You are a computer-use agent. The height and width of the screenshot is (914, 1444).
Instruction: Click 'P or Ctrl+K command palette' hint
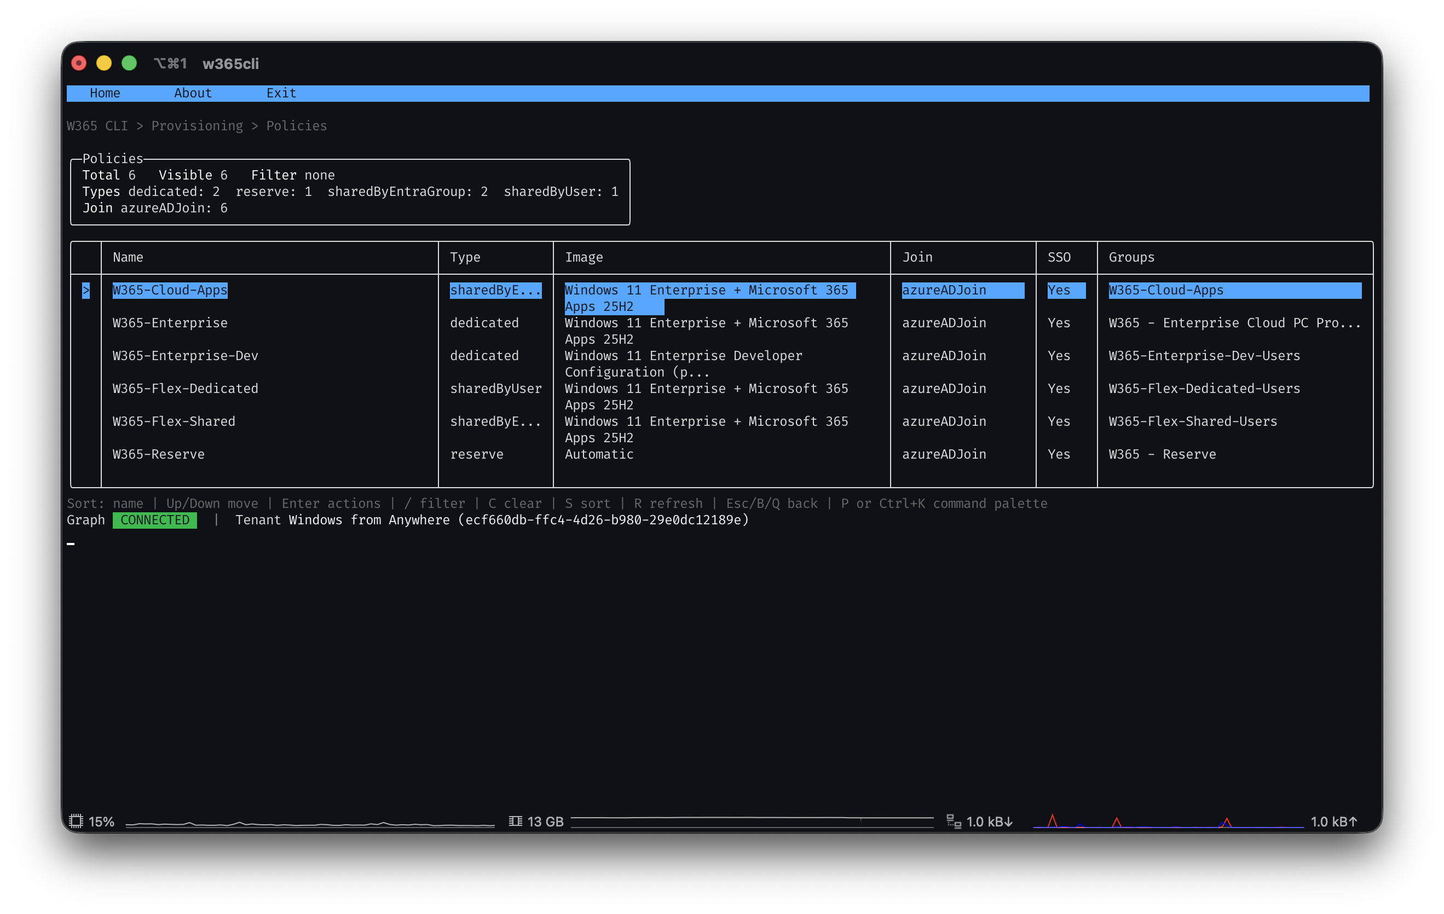tap(944, 504)
